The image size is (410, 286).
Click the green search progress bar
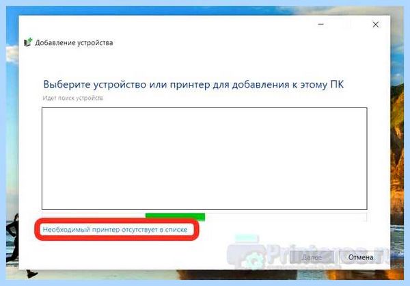click(x=175, y=217)
